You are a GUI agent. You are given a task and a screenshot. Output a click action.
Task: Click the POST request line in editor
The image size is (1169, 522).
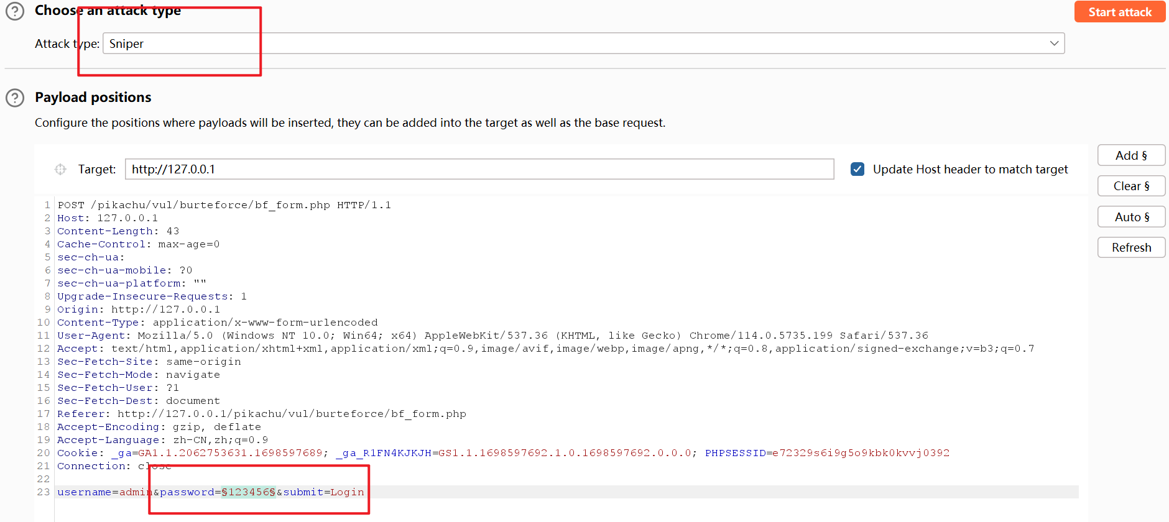tap(224, 205)
